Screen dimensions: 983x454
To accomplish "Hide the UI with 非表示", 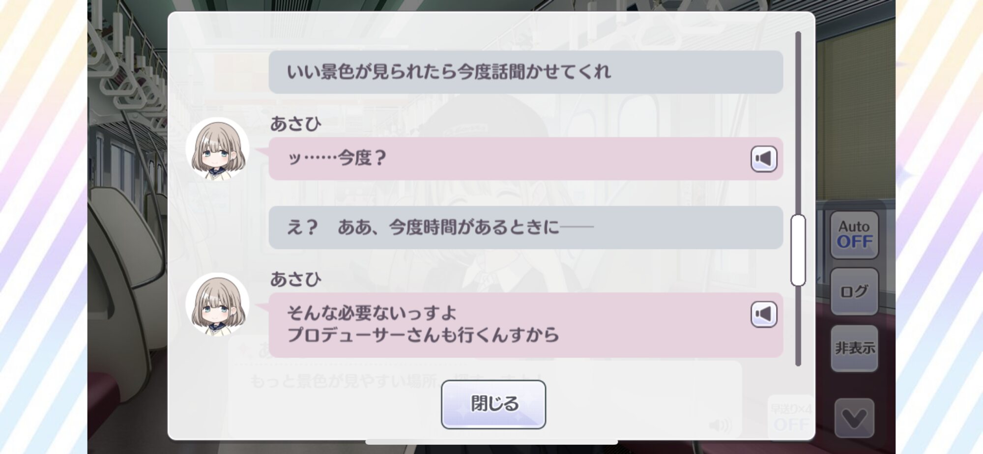I will [854, 348].
